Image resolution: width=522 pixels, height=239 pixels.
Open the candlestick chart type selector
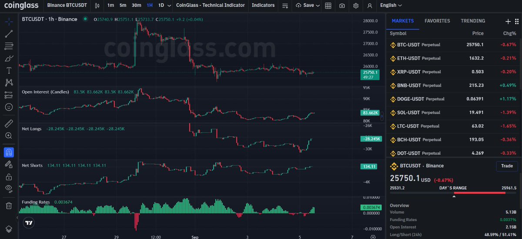(97, 6)
